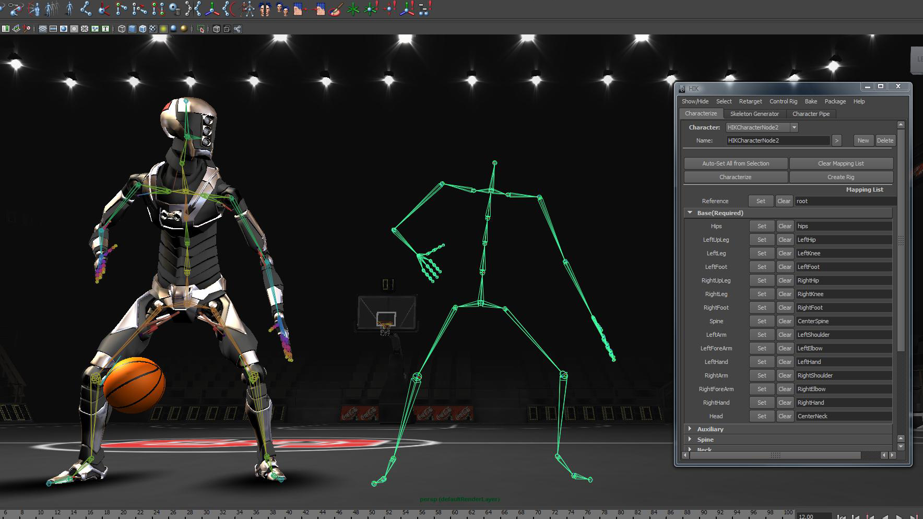Toggle the safe title T icon

(x=105, y=29)
